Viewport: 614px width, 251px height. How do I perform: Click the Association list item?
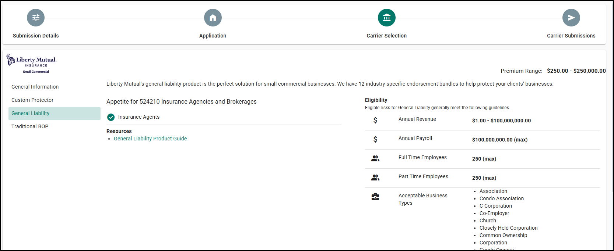tap(494, 191)
